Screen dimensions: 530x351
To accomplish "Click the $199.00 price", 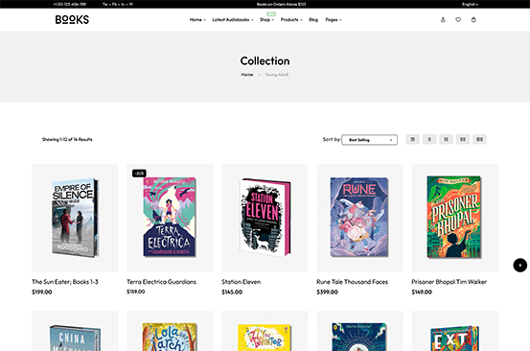I will point(42,292).
